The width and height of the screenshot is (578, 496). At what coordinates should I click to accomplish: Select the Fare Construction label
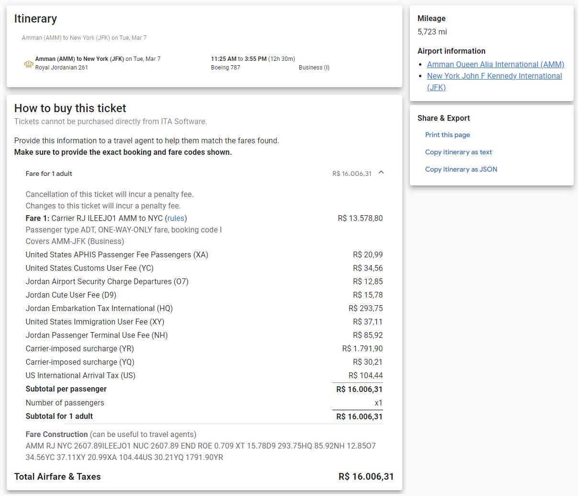point(57,434)
